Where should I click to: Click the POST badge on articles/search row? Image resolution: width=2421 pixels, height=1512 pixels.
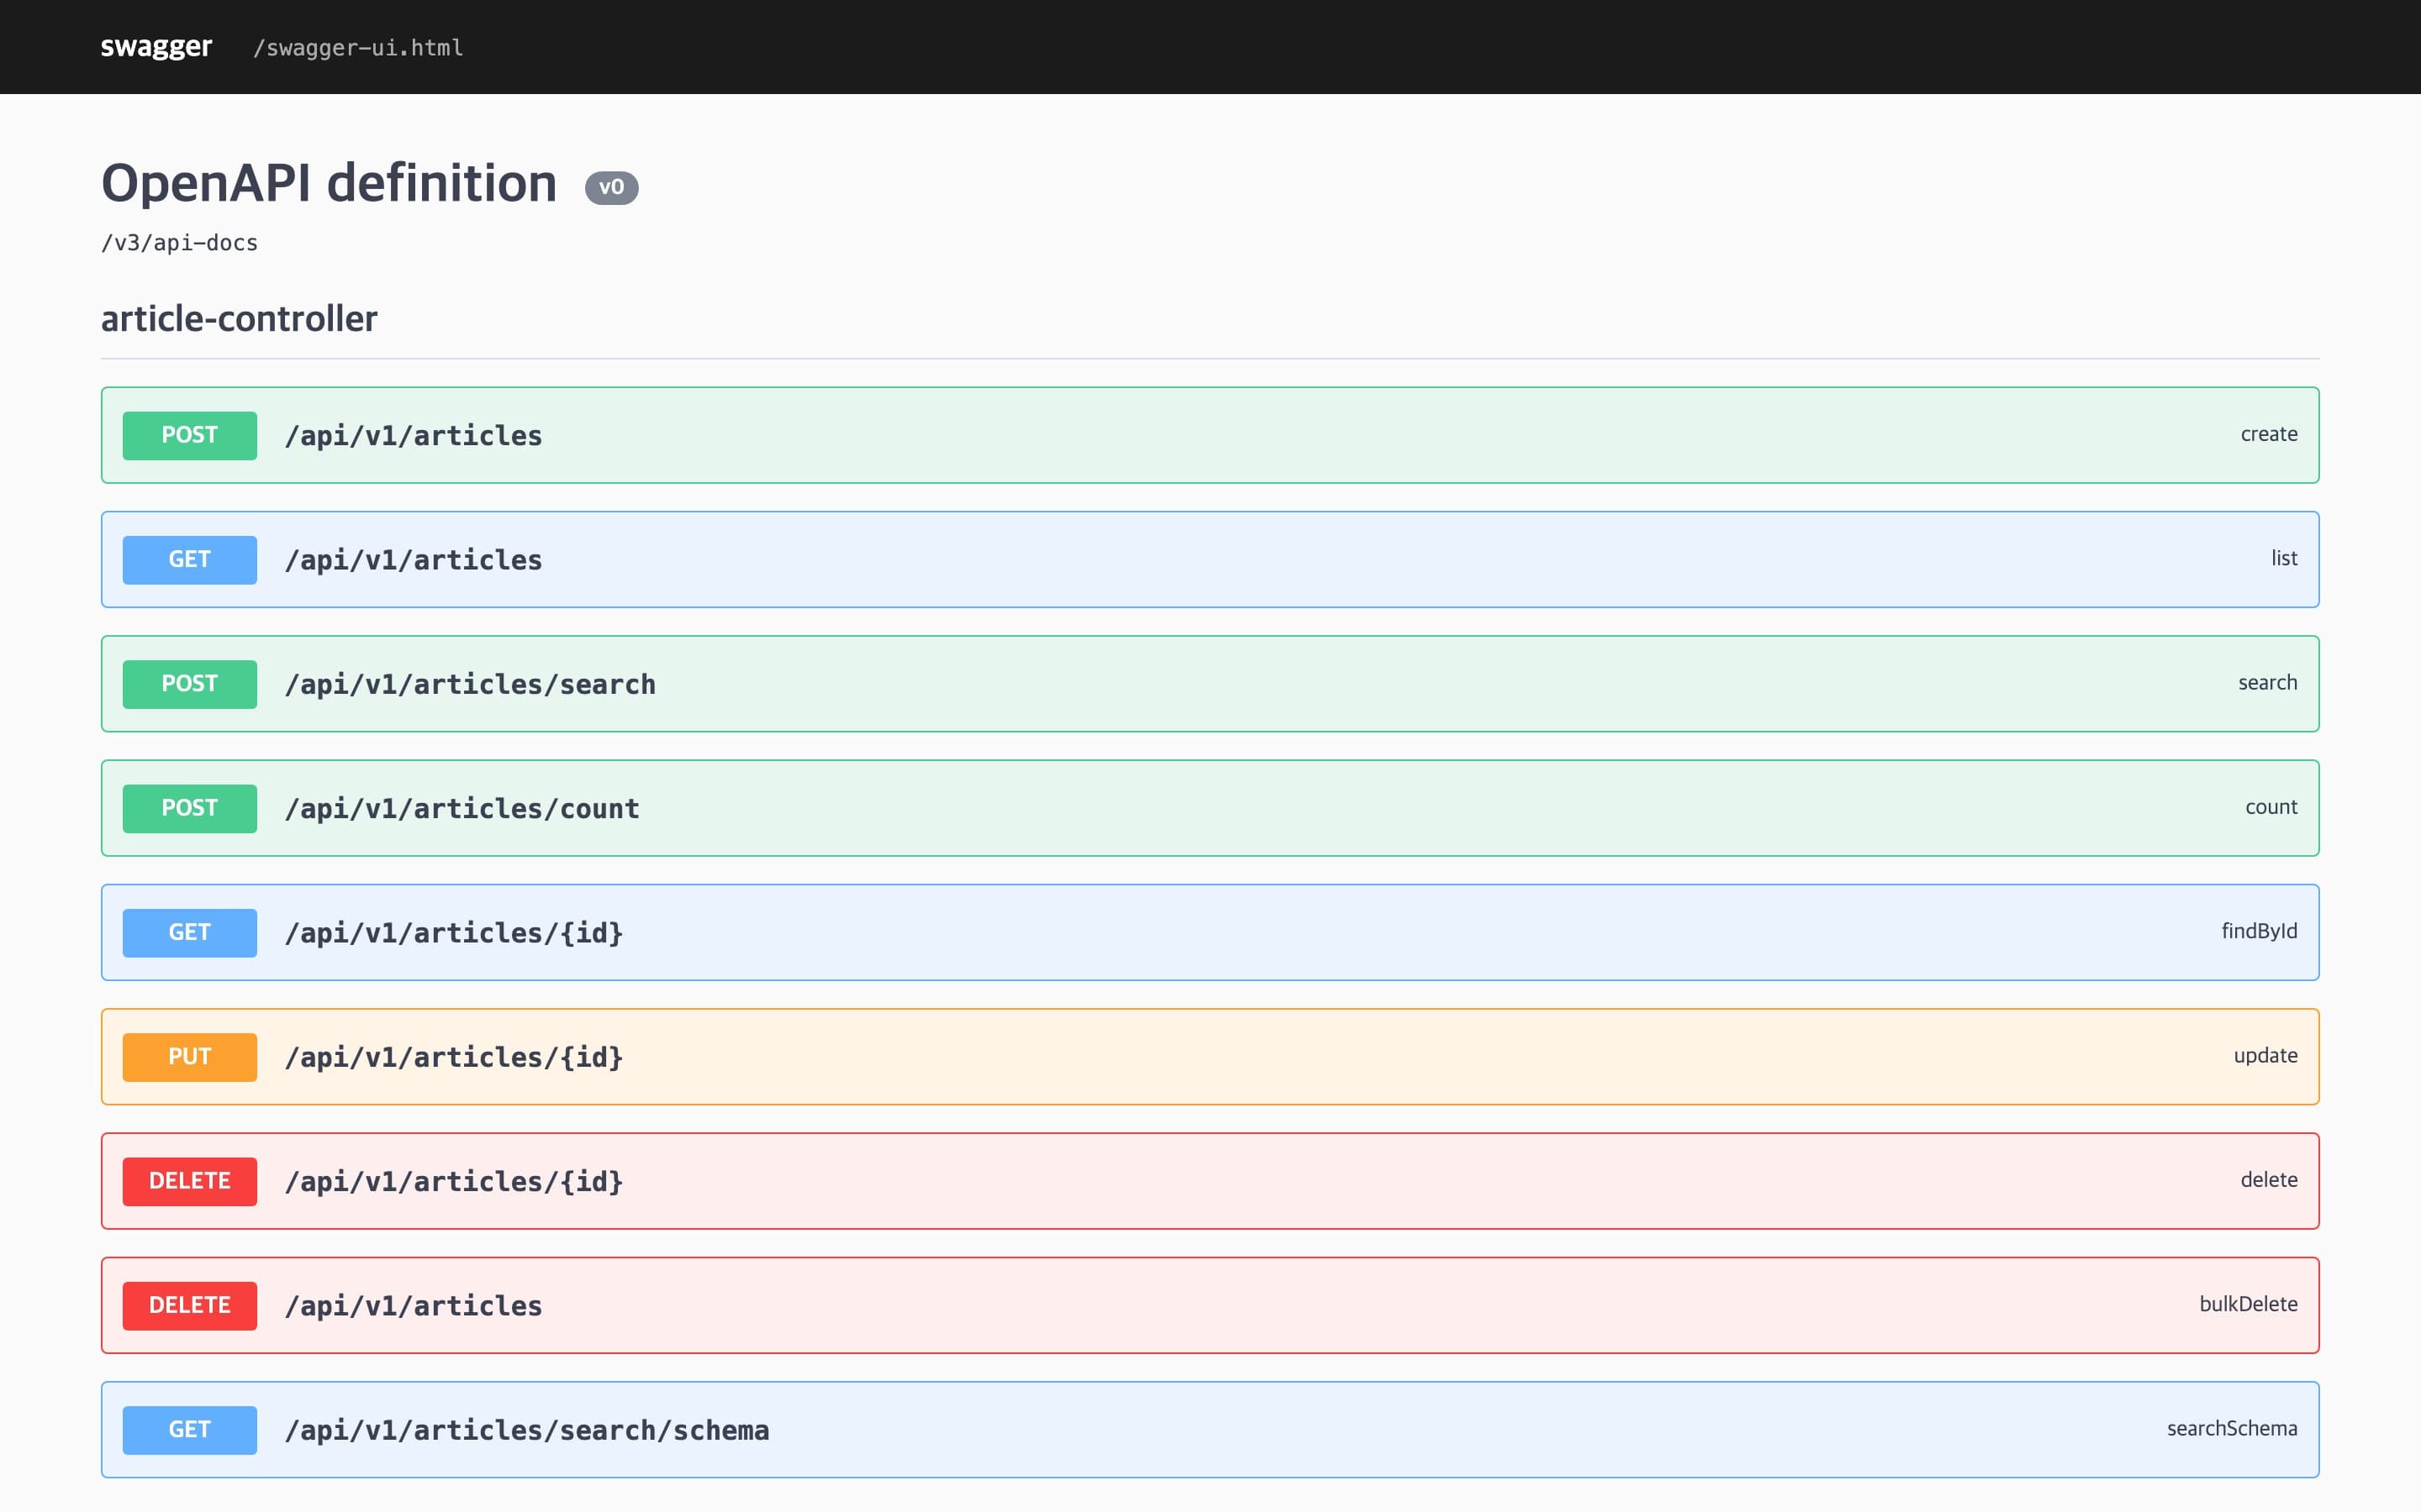[189, 684]
